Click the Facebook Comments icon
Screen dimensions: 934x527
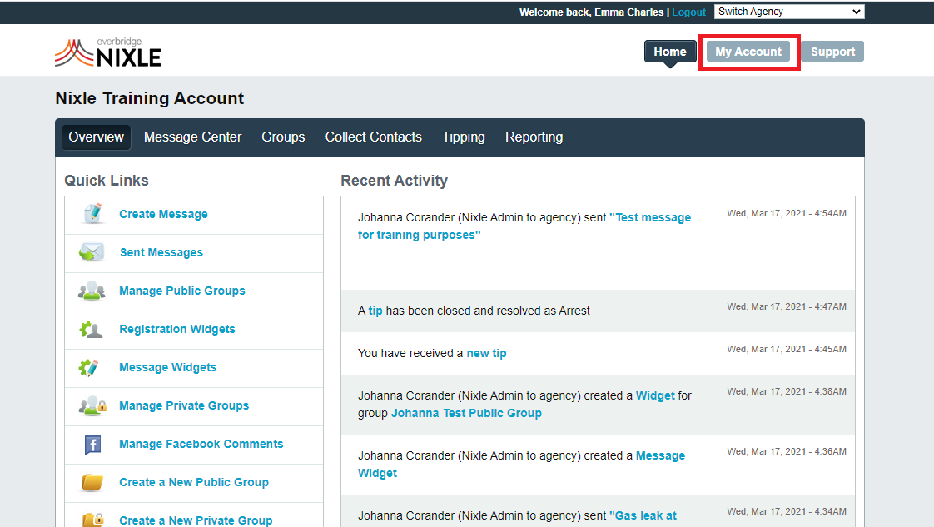pyautogui.click(x=92, y=445)
